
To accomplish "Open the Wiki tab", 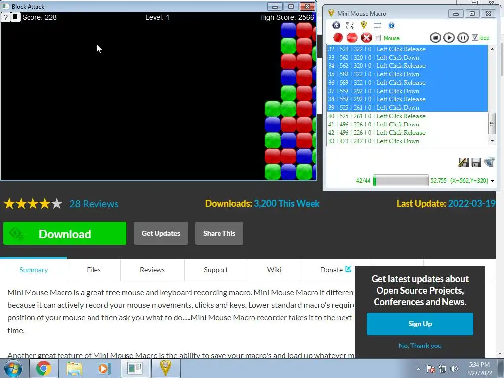I will pos(274,270).
